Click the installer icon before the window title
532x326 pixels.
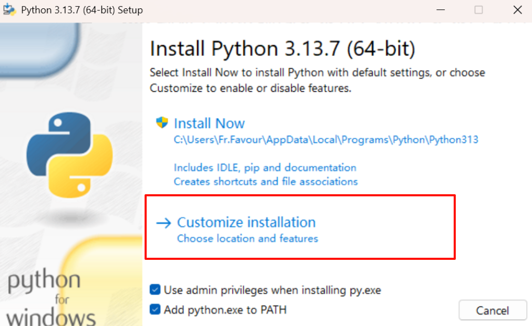click(x=9, y=9)
